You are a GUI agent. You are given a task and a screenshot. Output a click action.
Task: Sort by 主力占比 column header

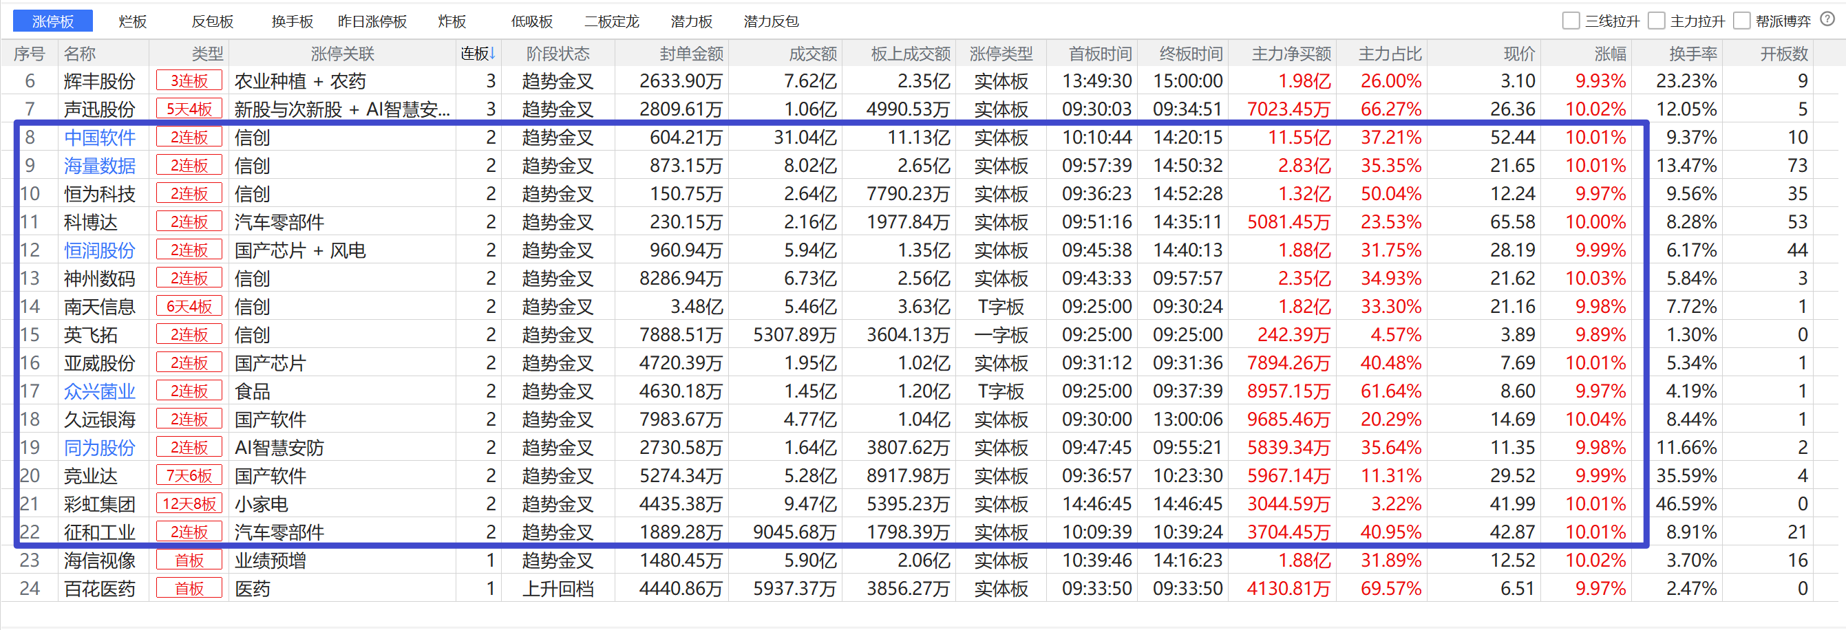1390,53
